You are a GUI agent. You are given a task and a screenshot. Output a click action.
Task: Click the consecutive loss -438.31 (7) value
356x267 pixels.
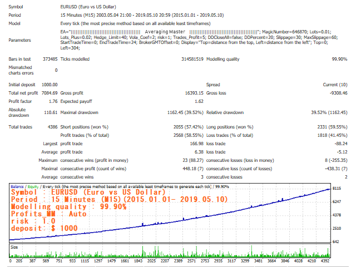[x=336, y=169]
